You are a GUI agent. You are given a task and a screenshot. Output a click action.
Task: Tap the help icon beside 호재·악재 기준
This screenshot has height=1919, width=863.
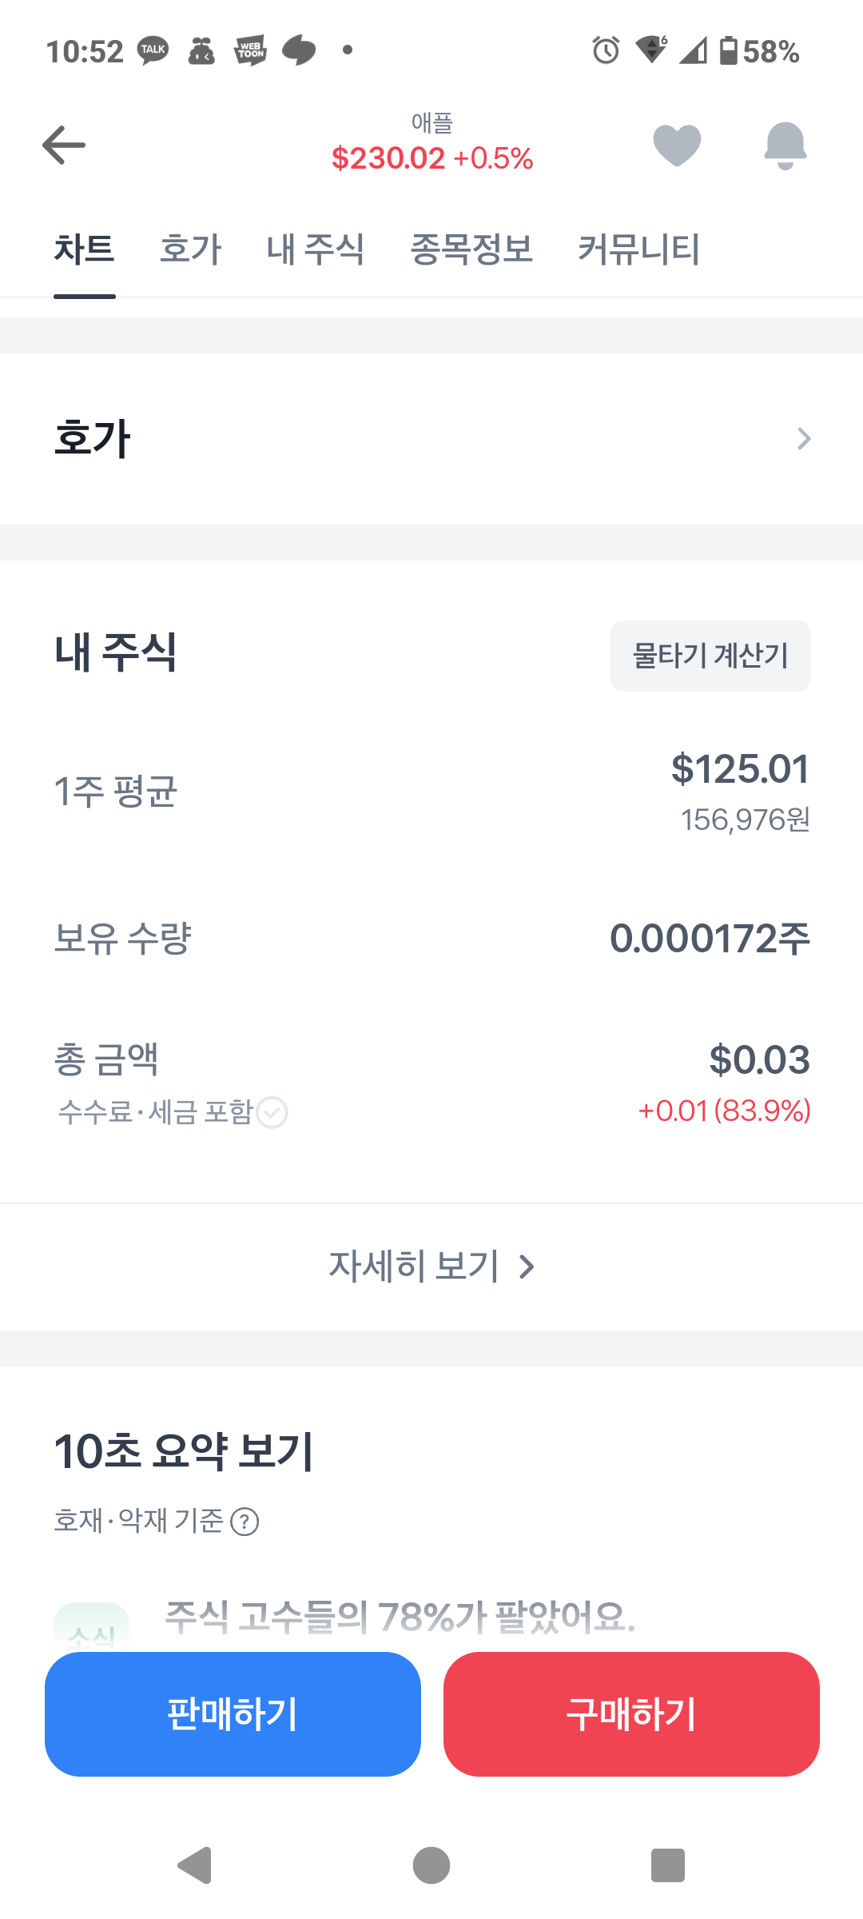click(245, 1521)
